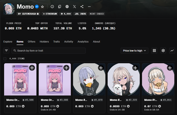Open the more options ellipsis menu
The image size is (177, 115).
(89, 7)
